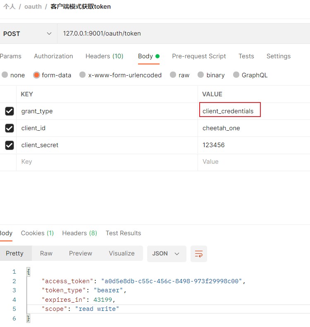The image size is (310, 327).
Task: Switch to Preview response view
Action: [81, 253]
